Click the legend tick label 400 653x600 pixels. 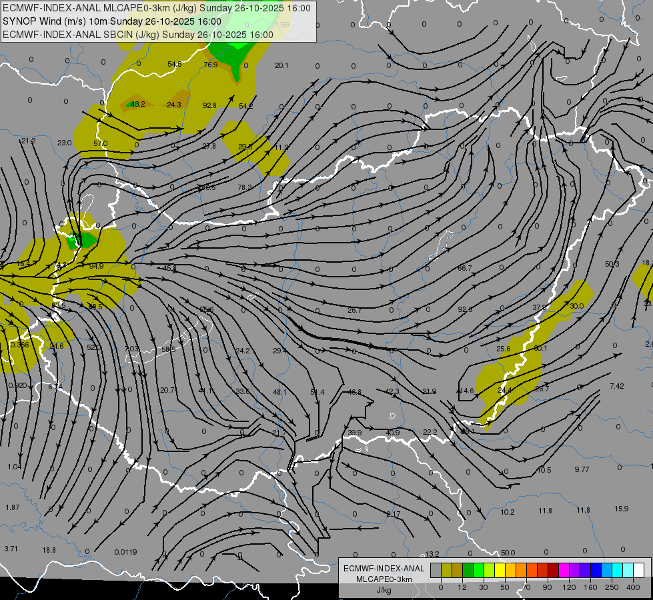[633, 587]
